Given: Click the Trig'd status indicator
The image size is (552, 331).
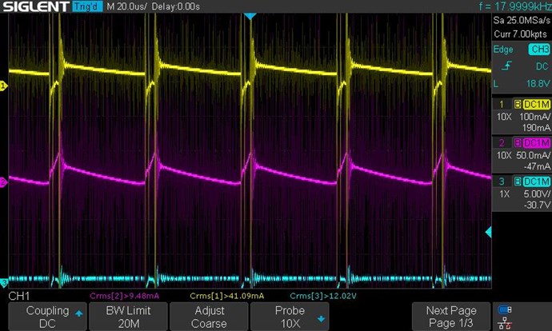Looking at the screenshot, I should pyautogui.click(x=87, y=6).
